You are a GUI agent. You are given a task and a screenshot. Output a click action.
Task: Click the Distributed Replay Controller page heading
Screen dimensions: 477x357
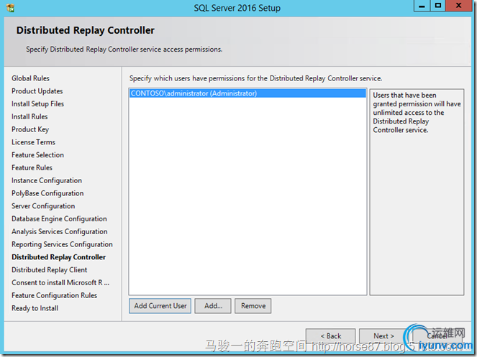(x=85, y=30)
